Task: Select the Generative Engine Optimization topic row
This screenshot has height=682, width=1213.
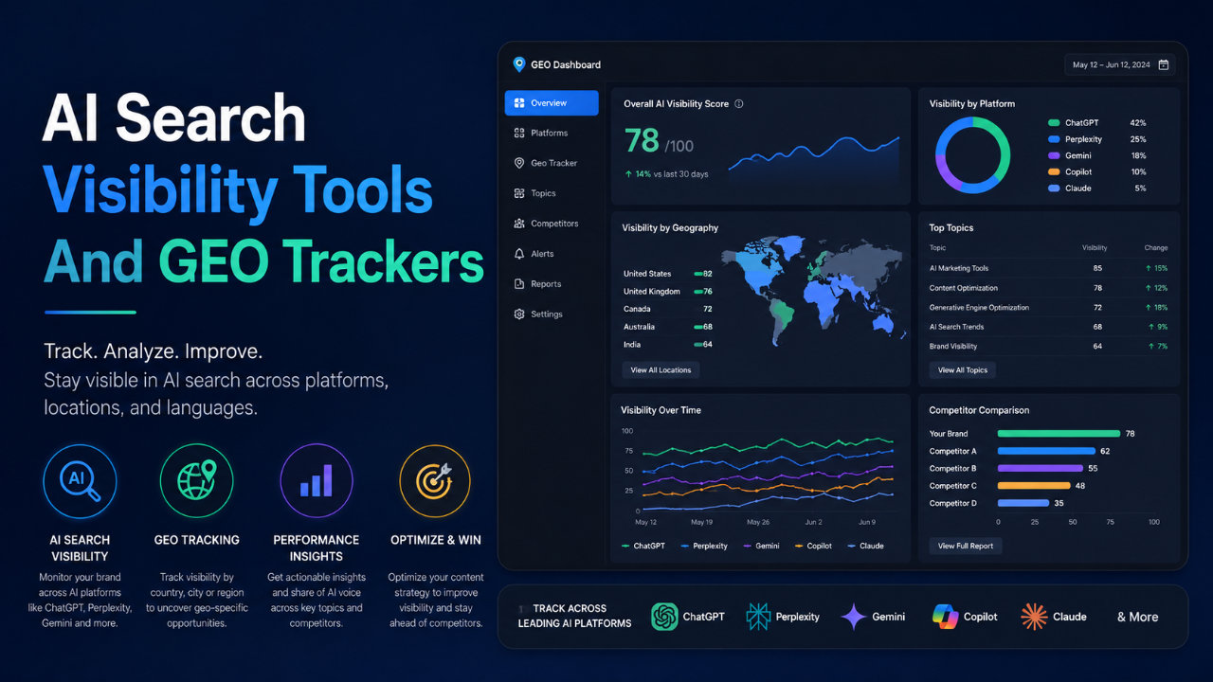Action: point(1049,307)
